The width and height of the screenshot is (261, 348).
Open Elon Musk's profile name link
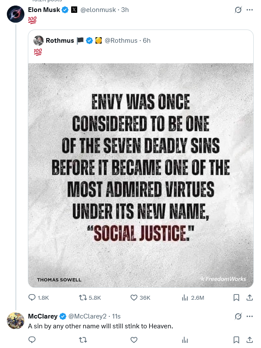click(44, 10)
